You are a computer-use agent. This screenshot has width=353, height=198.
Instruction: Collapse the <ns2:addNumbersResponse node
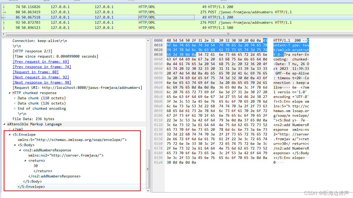point(20,150)
